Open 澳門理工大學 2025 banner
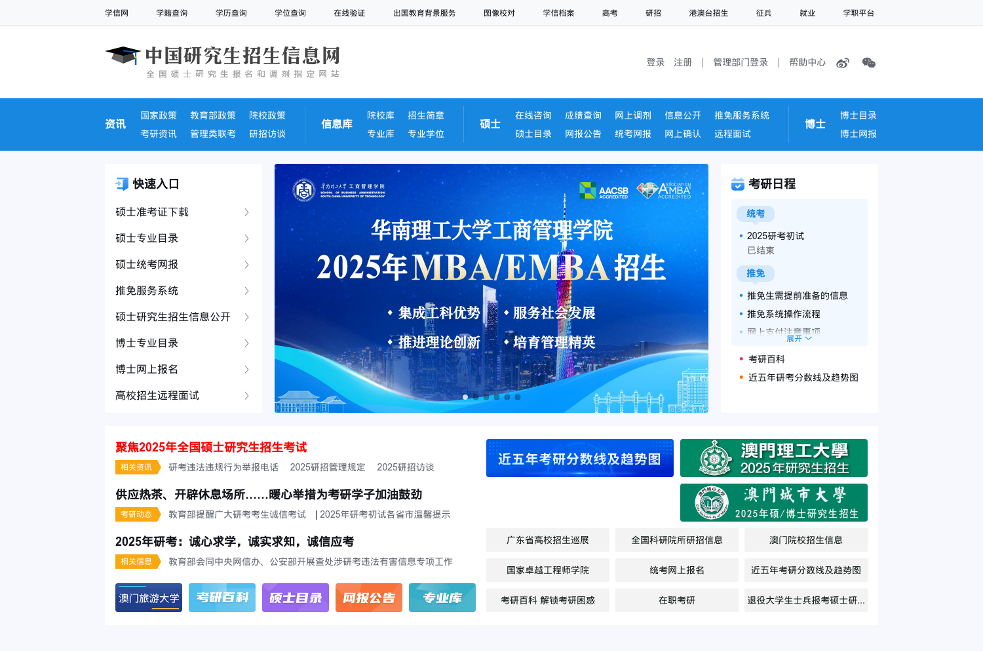Screen dimensions: 983x652 click(x=774, y=458)
